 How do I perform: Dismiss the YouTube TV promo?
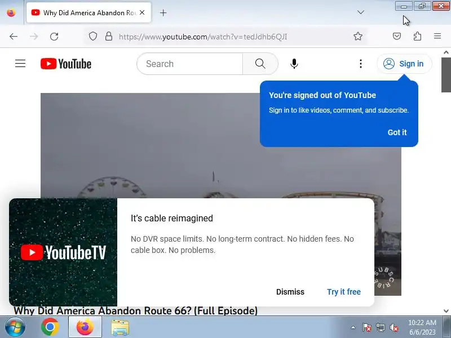[x=290, y=292]
